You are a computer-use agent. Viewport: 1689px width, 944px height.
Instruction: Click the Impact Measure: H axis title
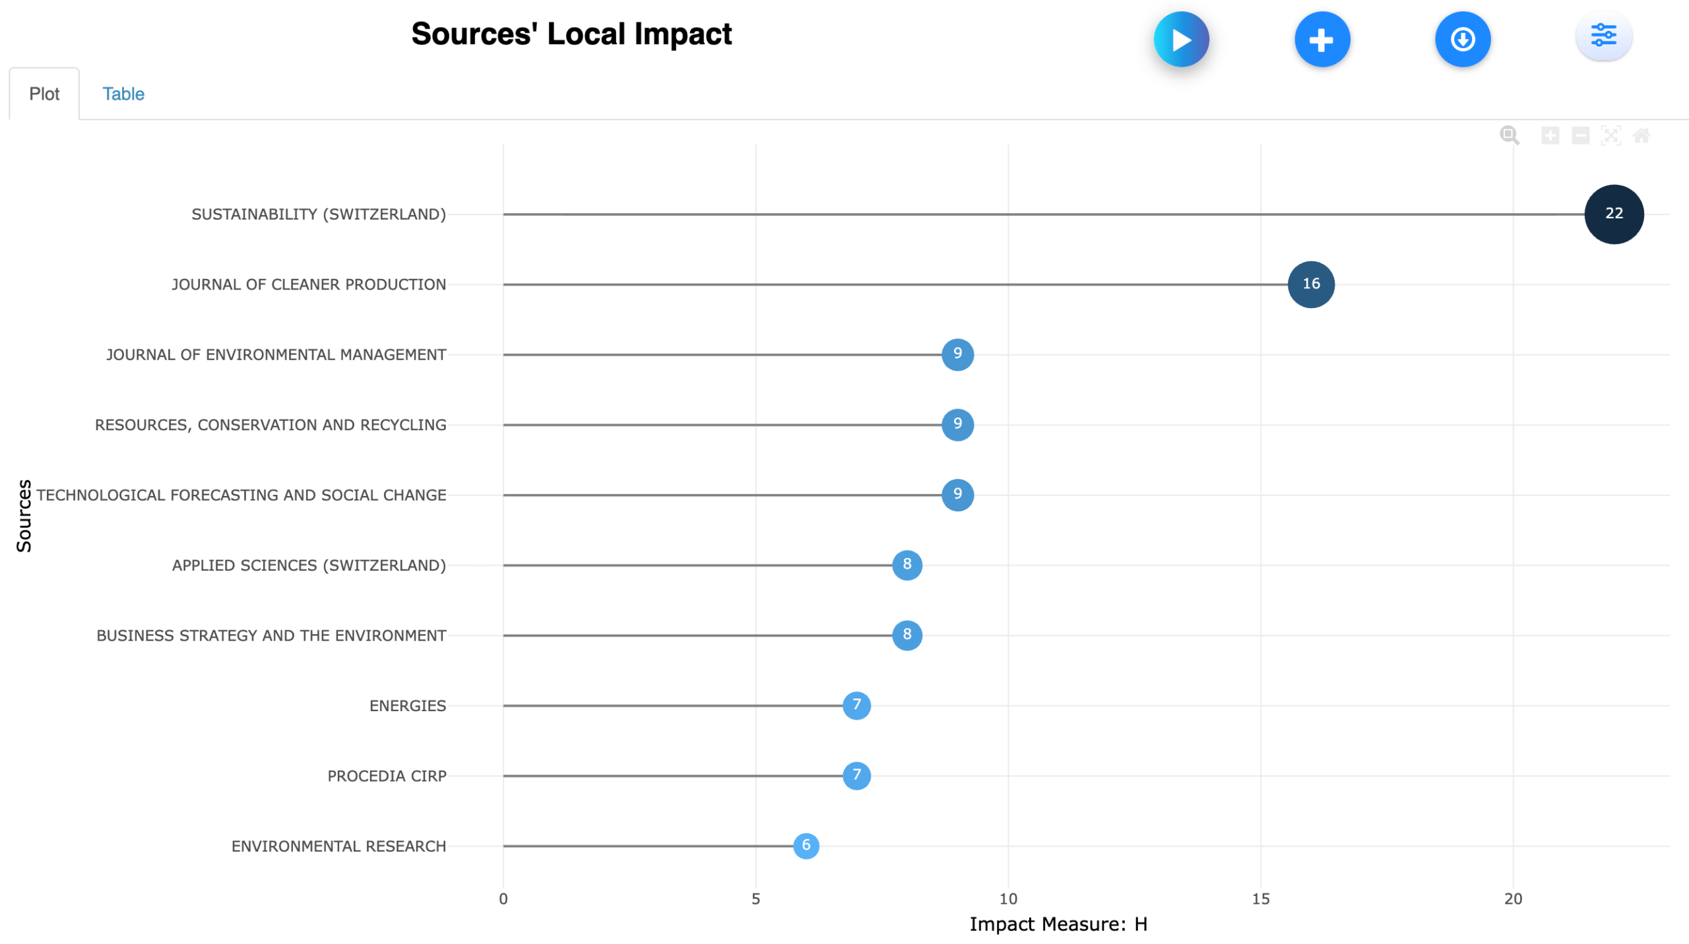point(1058,924)
